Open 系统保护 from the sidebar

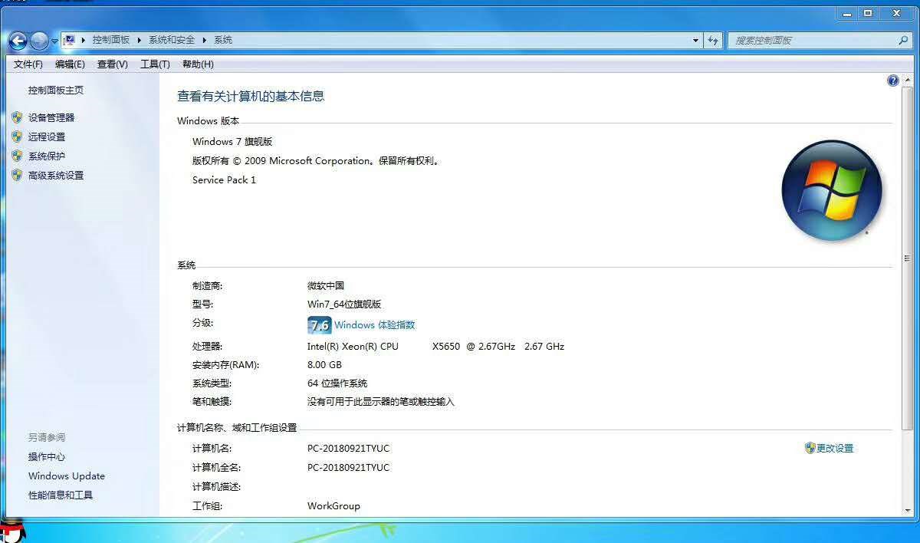click(47, 156)
